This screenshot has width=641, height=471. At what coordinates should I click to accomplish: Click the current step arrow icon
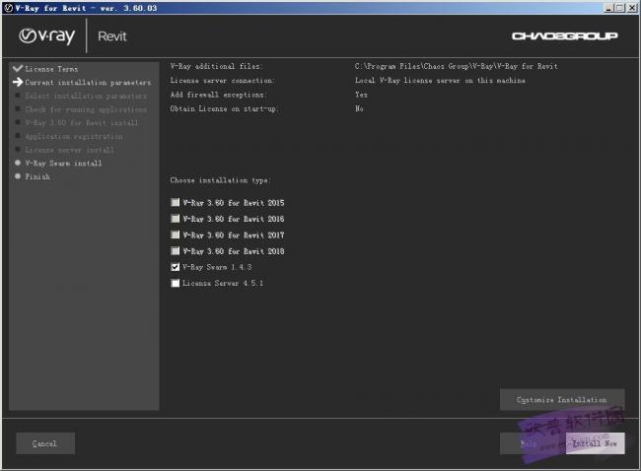coord(17,83)
